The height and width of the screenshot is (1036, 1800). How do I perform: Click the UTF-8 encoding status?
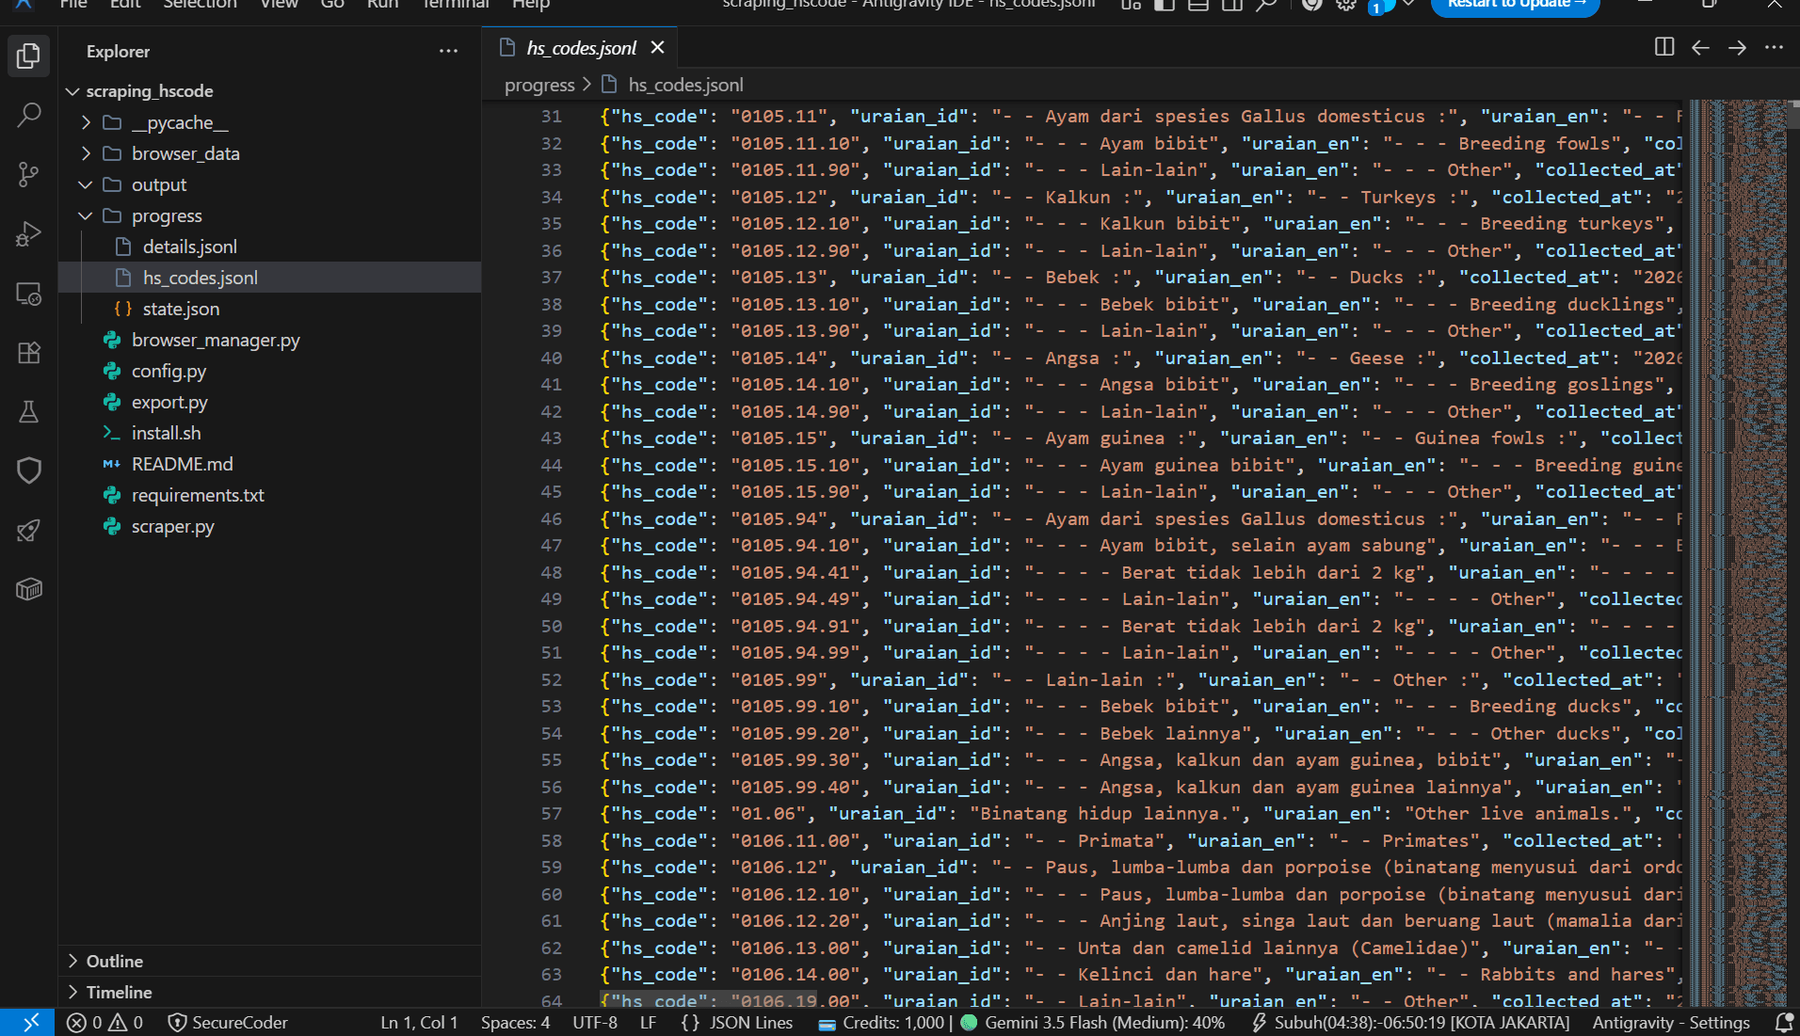[595, 1022]
